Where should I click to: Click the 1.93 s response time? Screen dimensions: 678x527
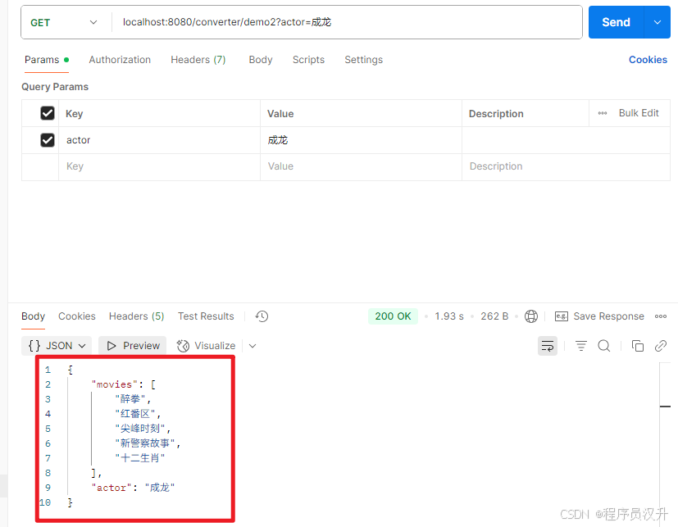pos(448,316)
